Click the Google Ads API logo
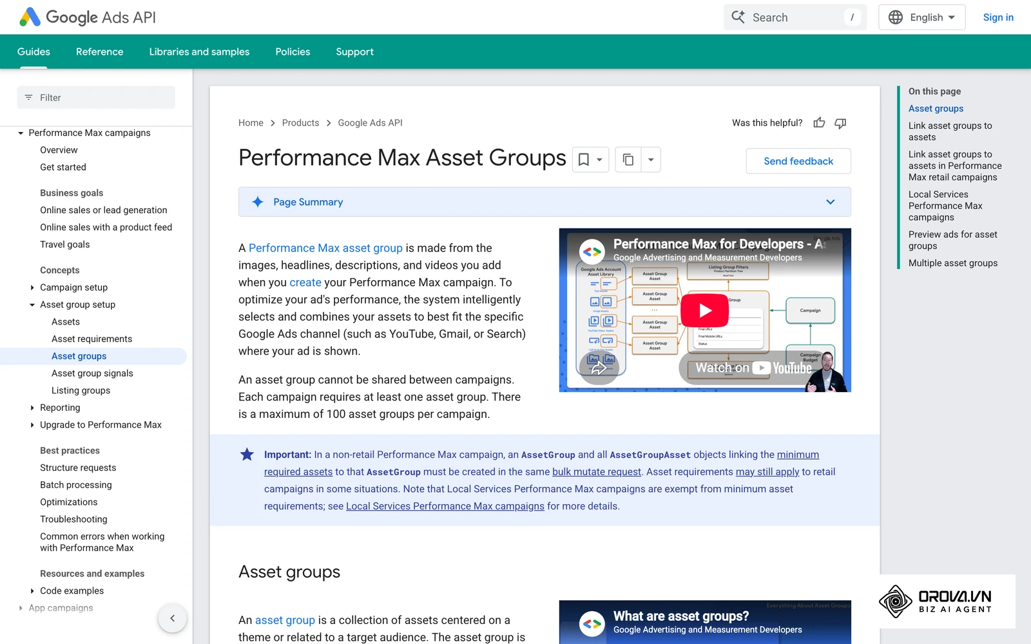1031x644 pixels. [88, 17]
